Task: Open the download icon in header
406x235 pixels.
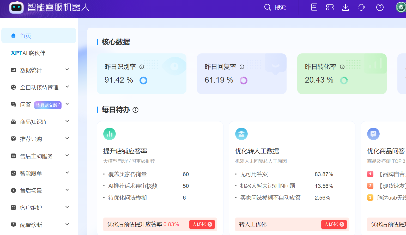Action: coord(346,7)
